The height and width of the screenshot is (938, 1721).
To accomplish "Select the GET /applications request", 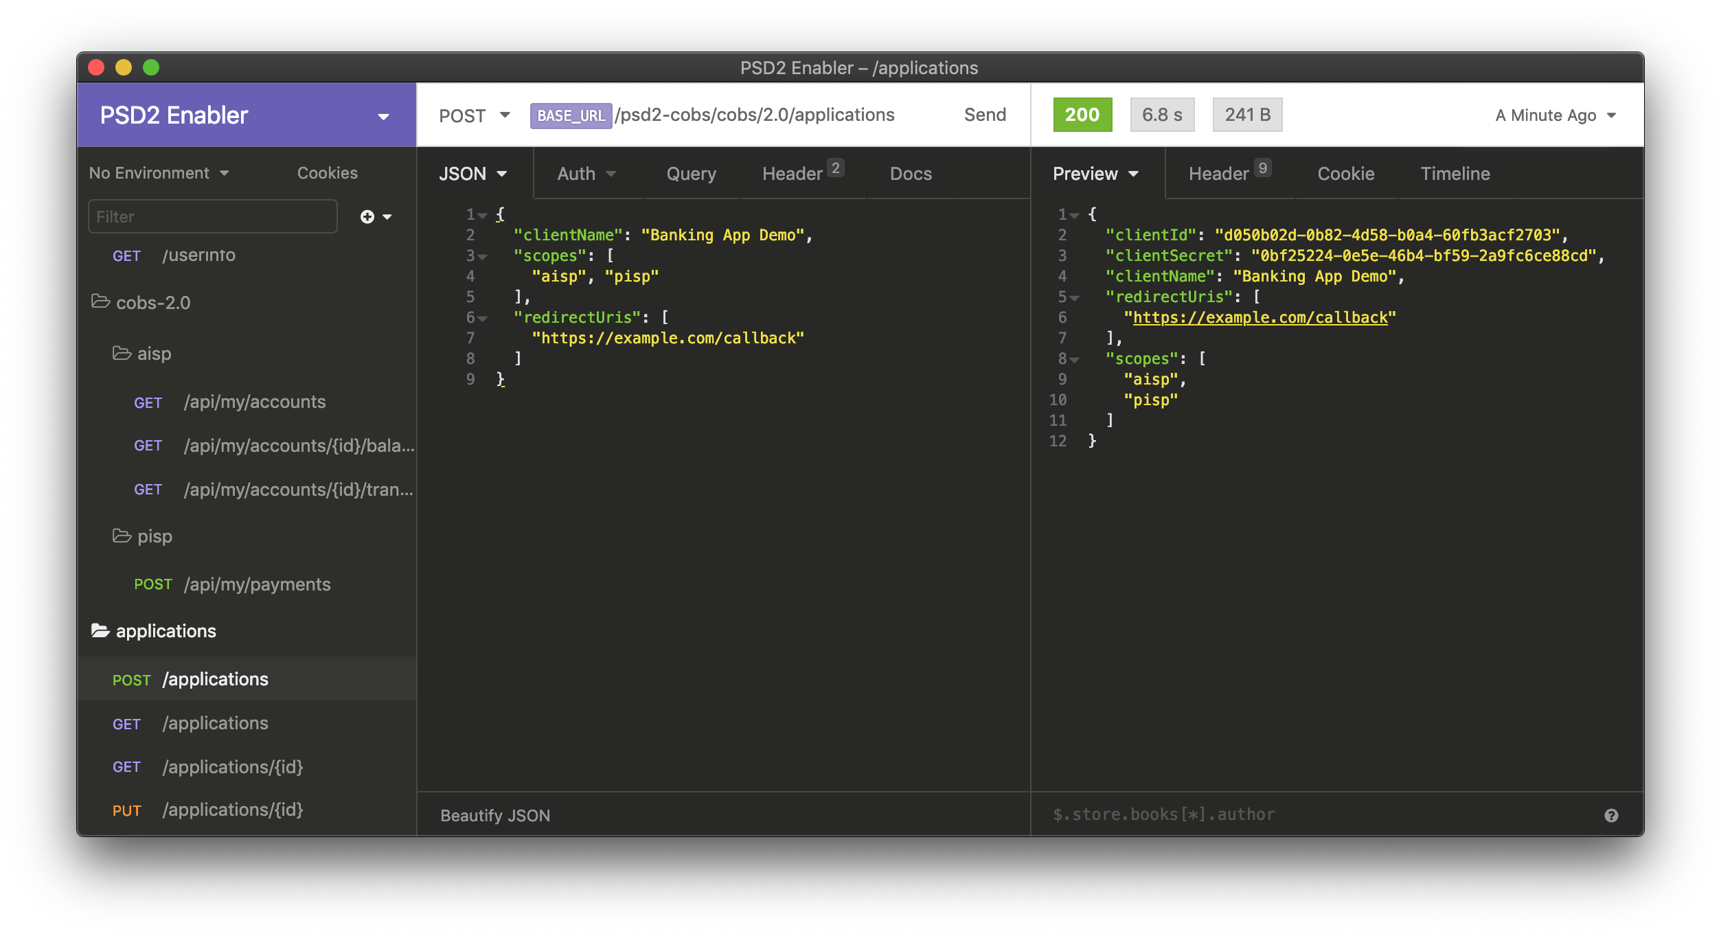I will (x=247, y=723).
